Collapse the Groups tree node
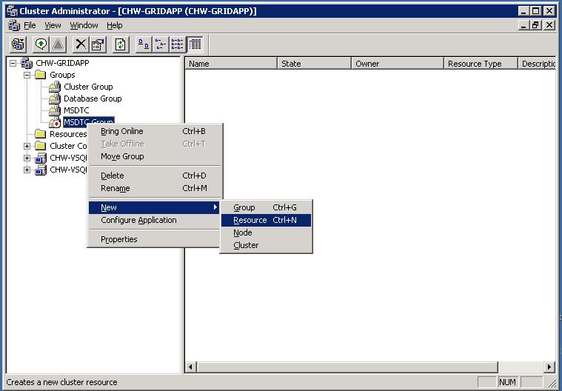This screenshot has height=391, width=562. click(x=27, y=76)
